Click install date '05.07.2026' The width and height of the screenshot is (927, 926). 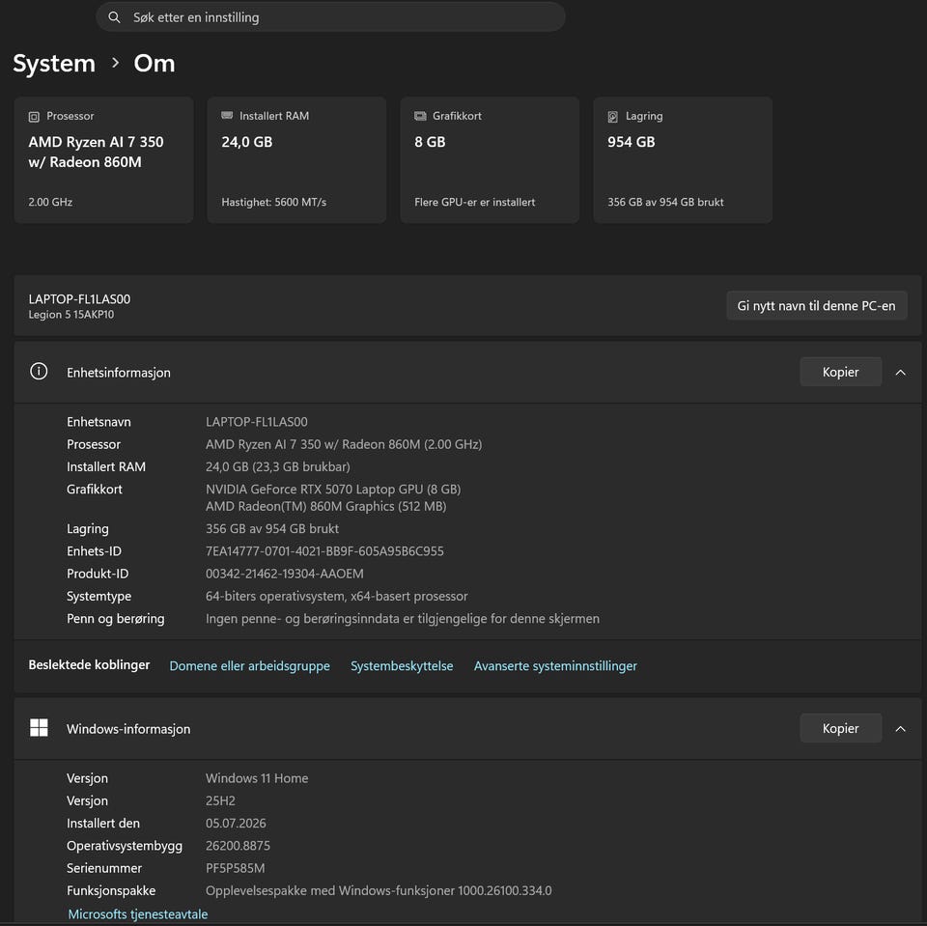236,823
